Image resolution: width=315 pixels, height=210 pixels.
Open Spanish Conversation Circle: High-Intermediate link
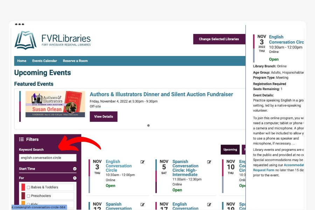185,168
